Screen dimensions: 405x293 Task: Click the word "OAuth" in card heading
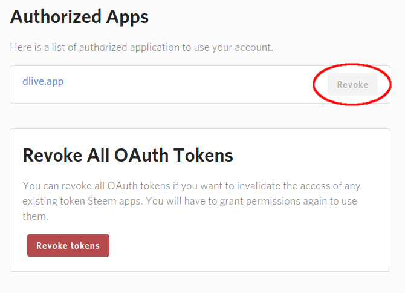click(141, 155)
